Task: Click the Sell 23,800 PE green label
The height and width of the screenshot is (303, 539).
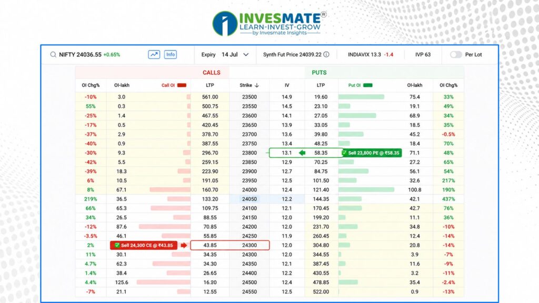Action: 372,153
